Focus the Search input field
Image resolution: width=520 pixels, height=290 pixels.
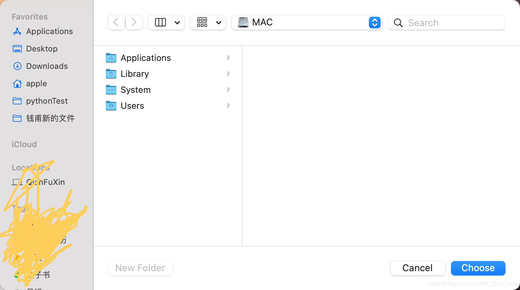pos(447,22)
